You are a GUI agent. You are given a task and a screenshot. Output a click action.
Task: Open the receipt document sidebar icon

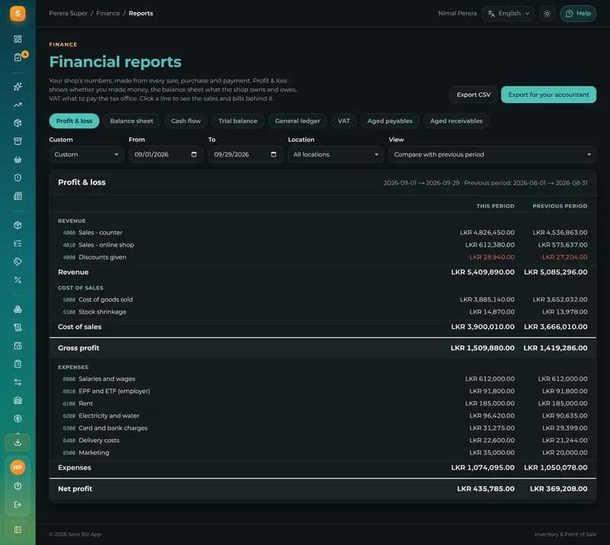click(18, 196)
